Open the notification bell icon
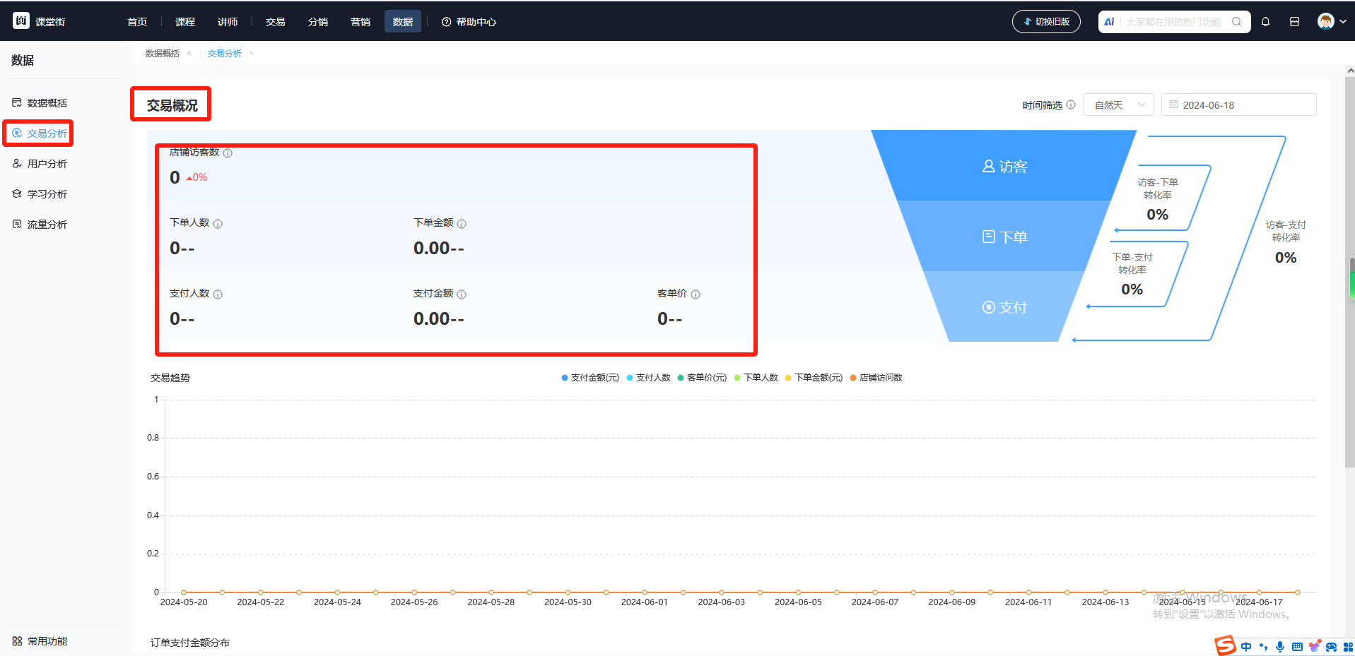The height and width of the screenshot is (656, 1355). click(1265, 22)
